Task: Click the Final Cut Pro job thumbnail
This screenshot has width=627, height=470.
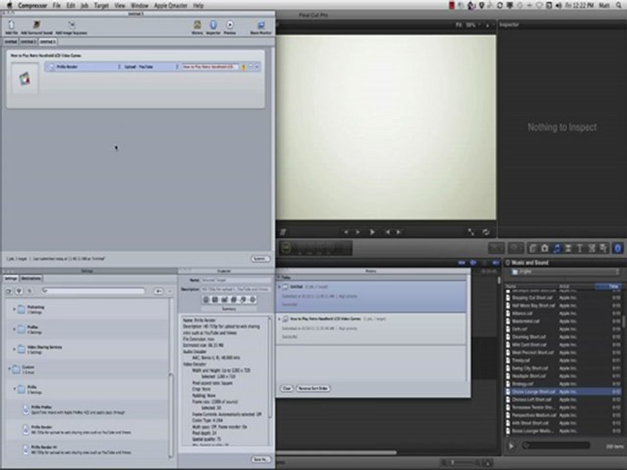Action: click(x=25, y=78)
